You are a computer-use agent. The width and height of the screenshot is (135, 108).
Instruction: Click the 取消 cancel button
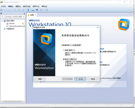(93, 79)
